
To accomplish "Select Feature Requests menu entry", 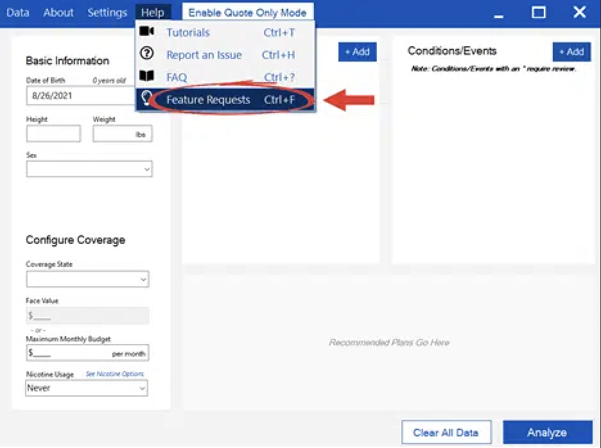I will [208, 100].
